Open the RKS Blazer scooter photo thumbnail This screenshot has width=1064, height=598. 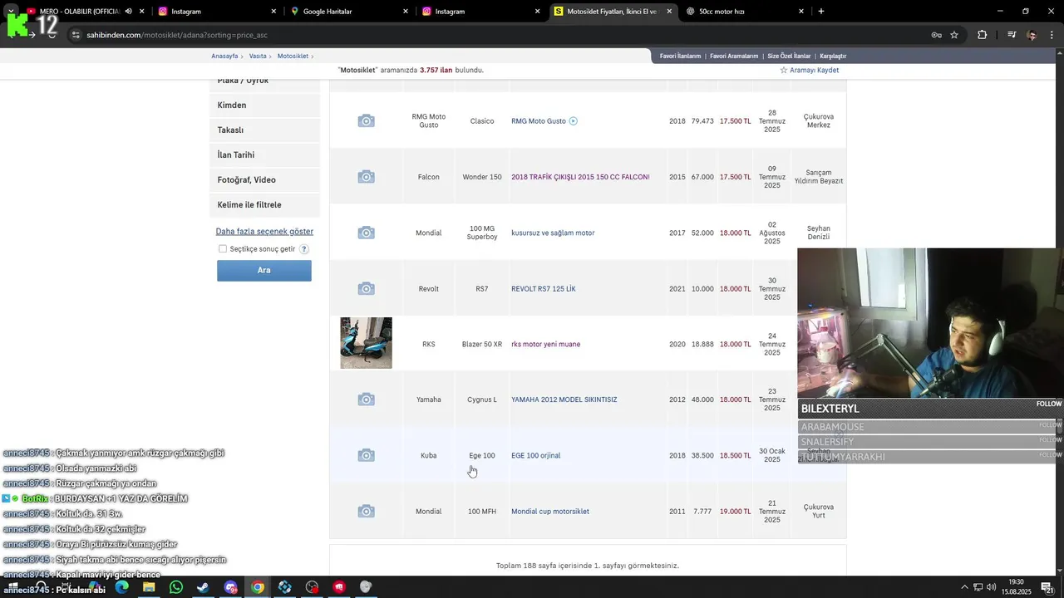pyautogui.click(x=366, y=343)
